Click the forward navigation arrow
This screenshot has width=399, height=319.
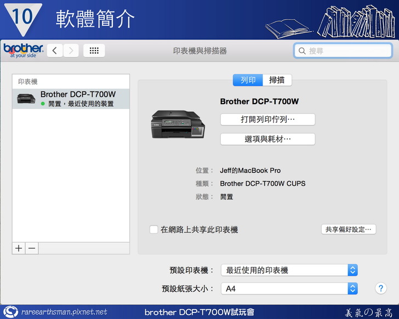click(x=71, y=51)
